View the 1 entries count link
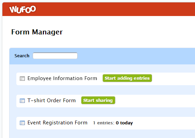 [x=103, y=123]
